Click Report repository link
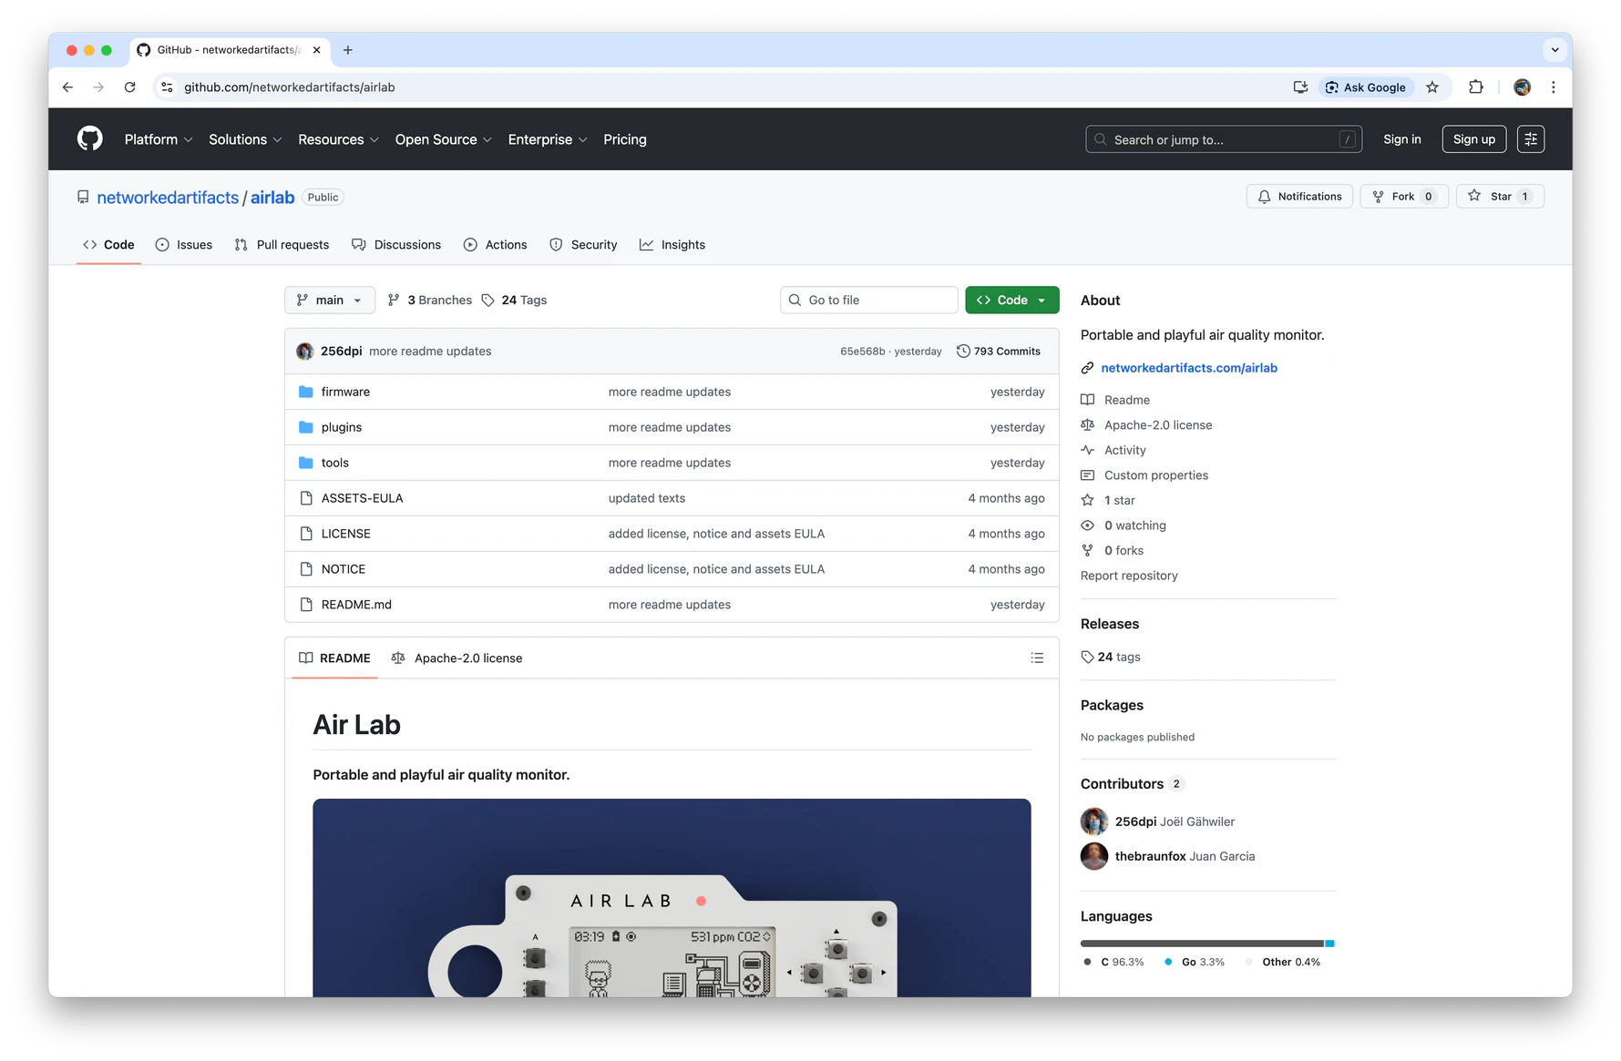 tap(1129, 576)
